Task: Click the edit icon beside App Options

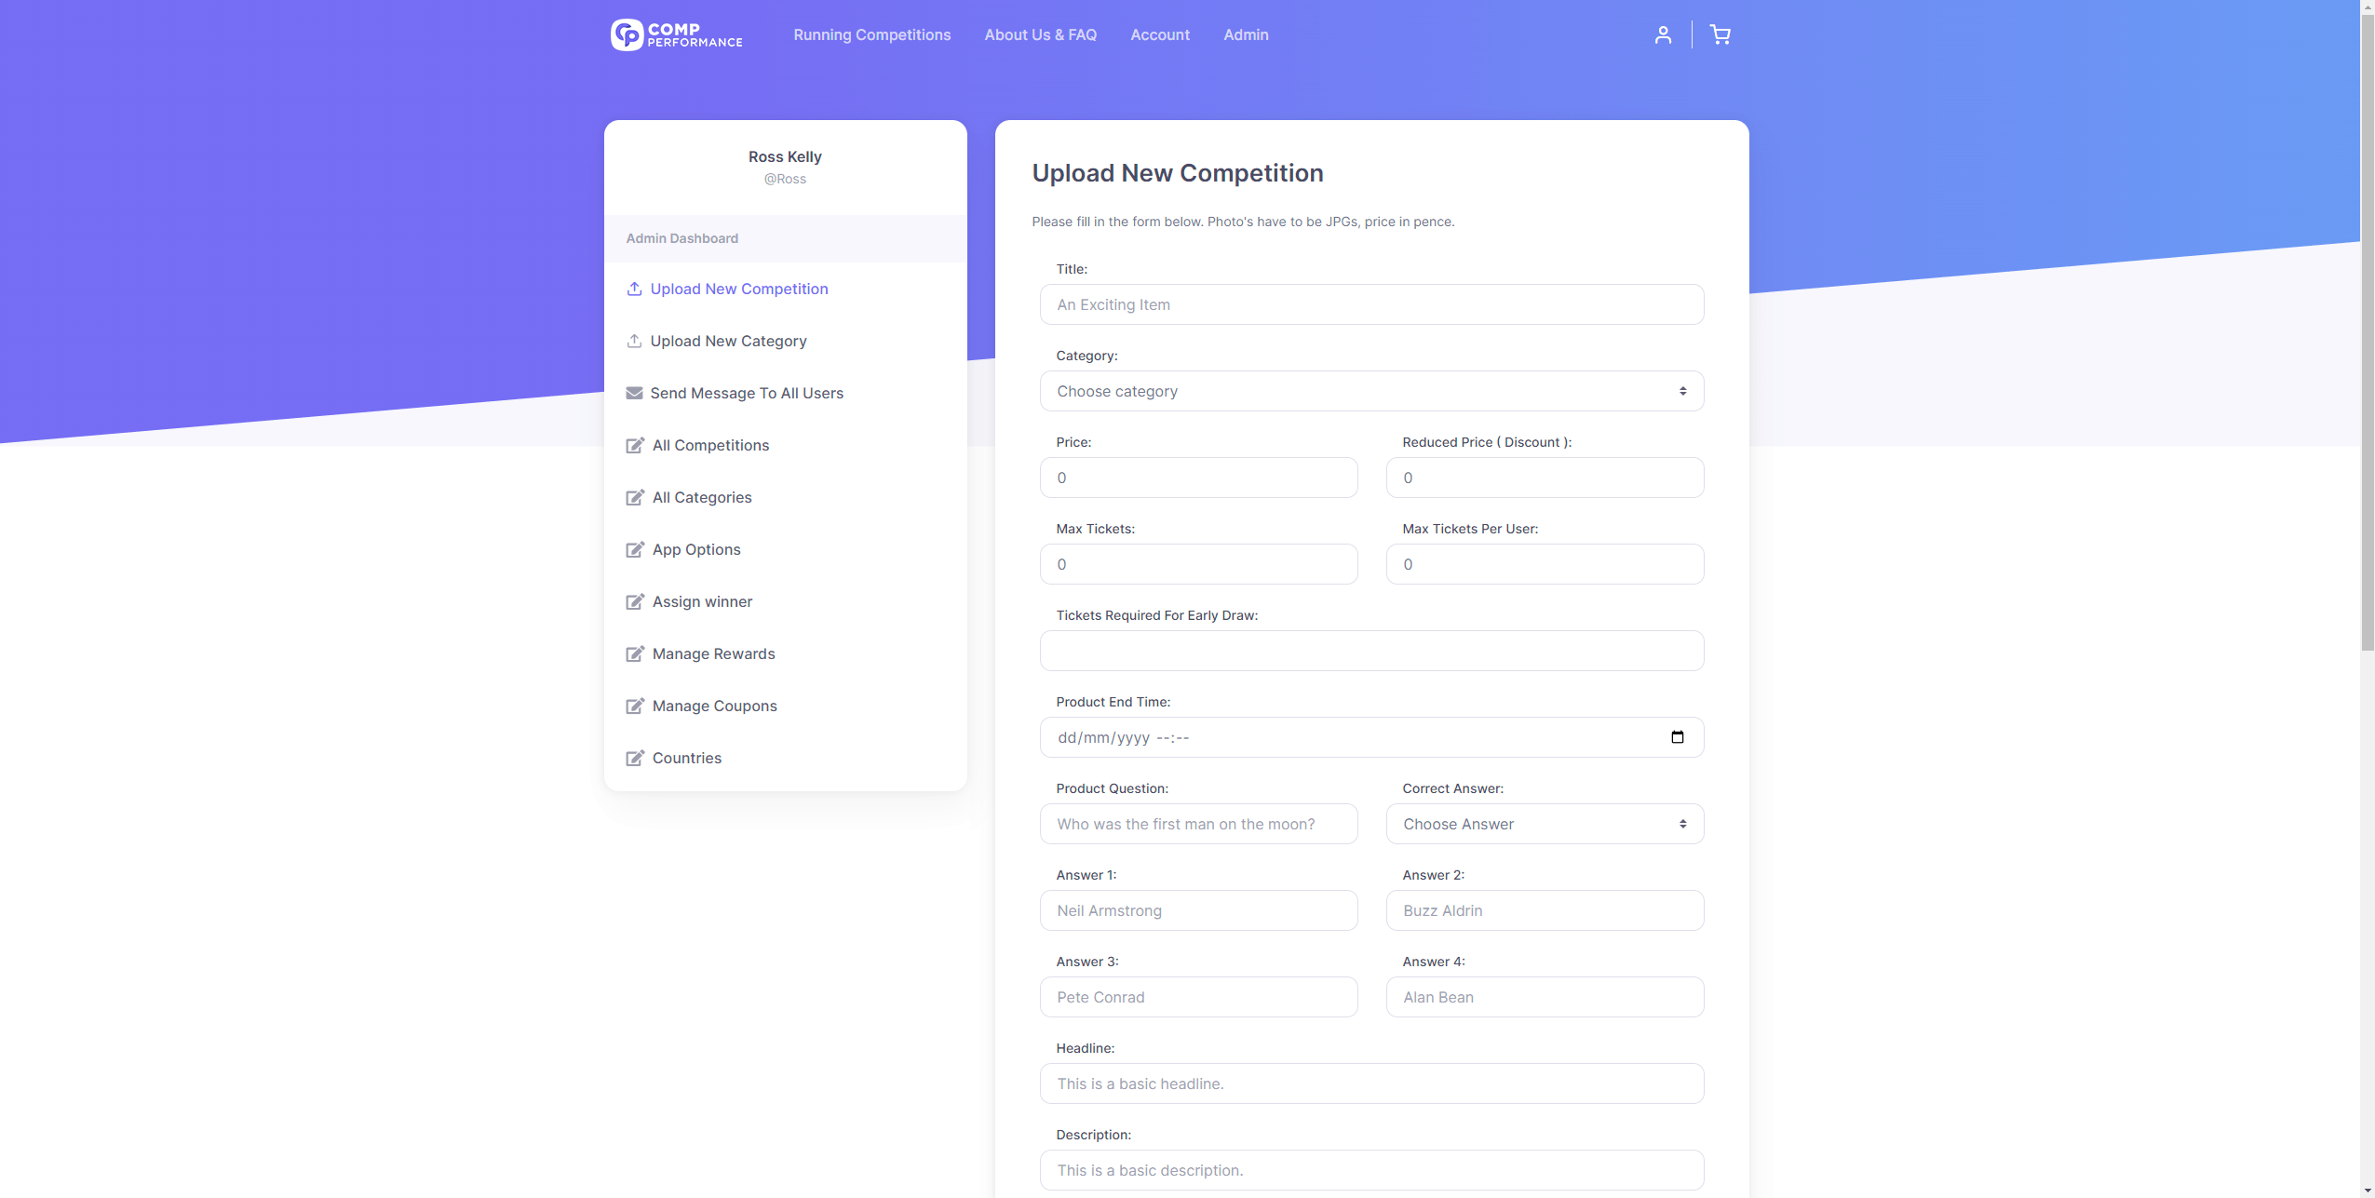Action: [635, 549]
